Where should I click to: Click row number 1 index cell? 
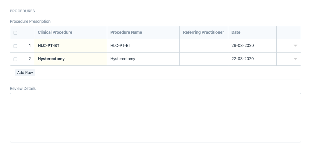pyautogui.click(x=30, y=46)
